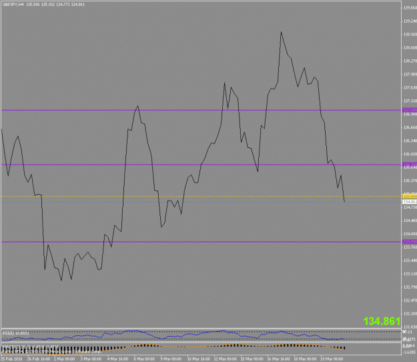The width and height of the screenshot is (417, 362).
Task: Click the yellow price tag on the axis
Action: (x=410, y=197)
